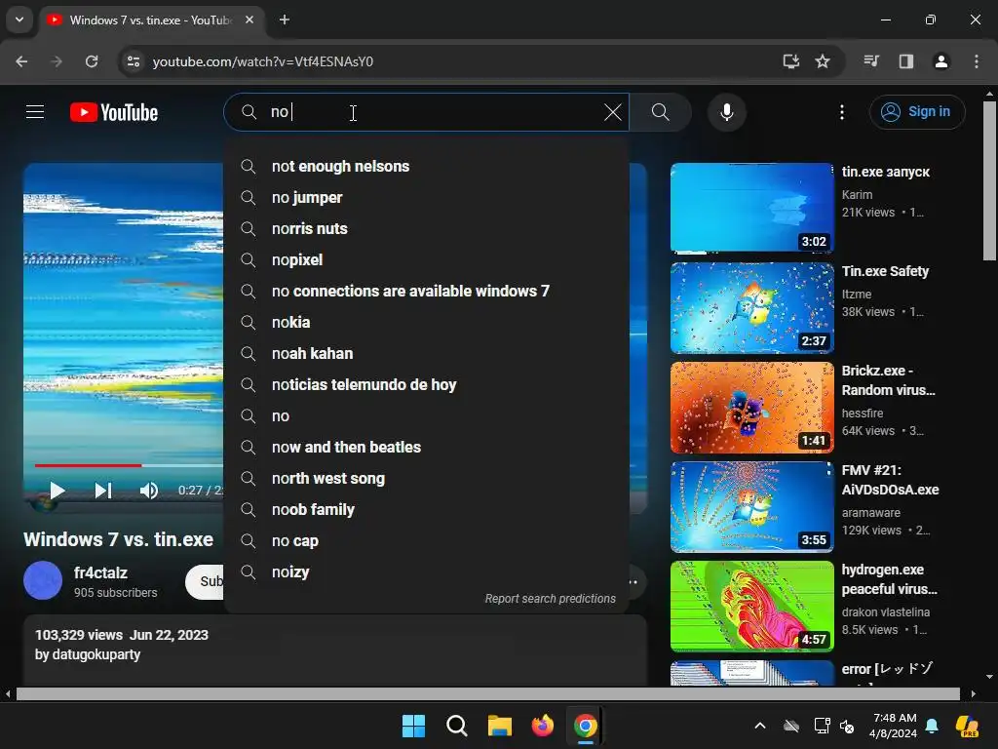Image resolution: width=998 pixels, height=749 pixels.
Task: Open the YouTube guide hamburger menu
Action: [35, 112]
